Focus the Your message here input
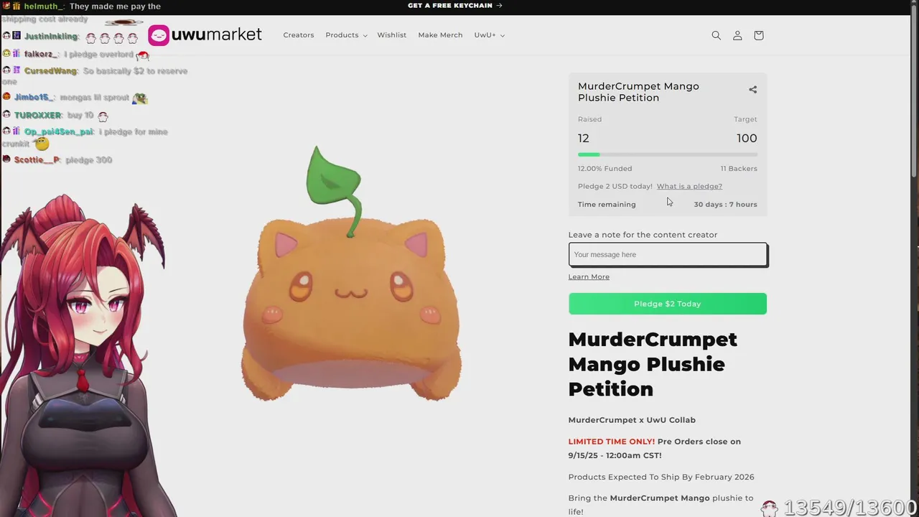Screen dimensions: 919x517 click(668, 255)
